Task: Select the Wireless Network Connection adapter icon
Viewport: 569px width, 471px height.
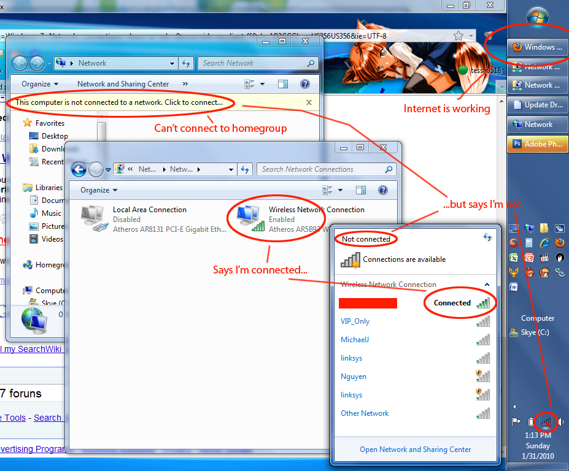Action: coord(250,220)
